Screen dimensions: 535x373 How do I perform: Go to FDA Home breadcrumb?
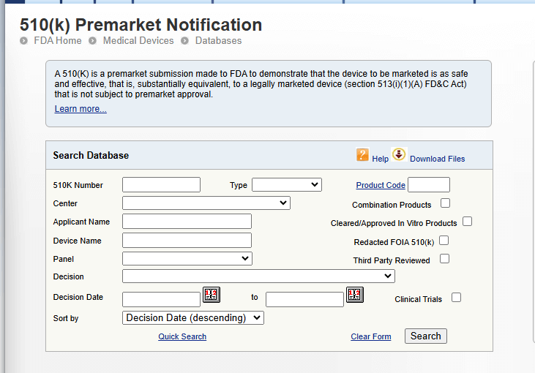(58, 41)
